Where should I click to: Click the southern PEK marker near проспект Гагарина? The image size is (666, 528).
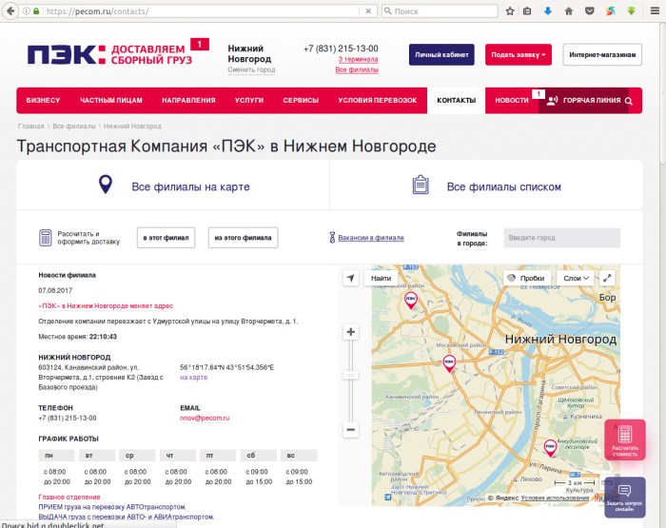tap(550, 448)
